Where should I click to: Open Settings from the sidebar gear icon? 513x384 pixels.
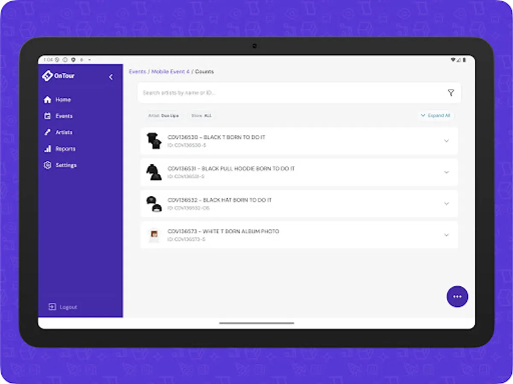point(48,165)
